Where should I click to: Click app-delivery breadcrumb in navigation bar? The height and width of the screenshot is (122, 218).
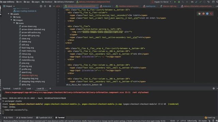point(9,2)
